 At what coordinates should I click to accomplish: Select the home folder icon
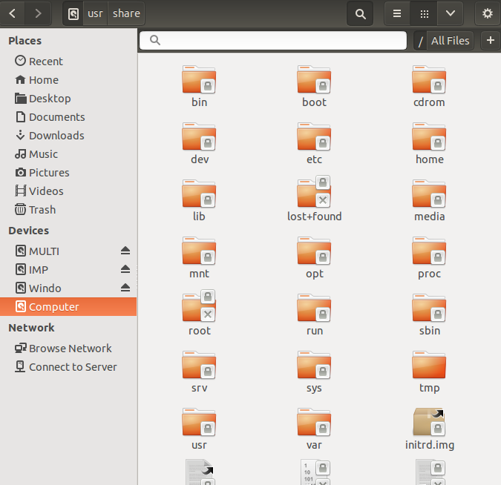429,137
